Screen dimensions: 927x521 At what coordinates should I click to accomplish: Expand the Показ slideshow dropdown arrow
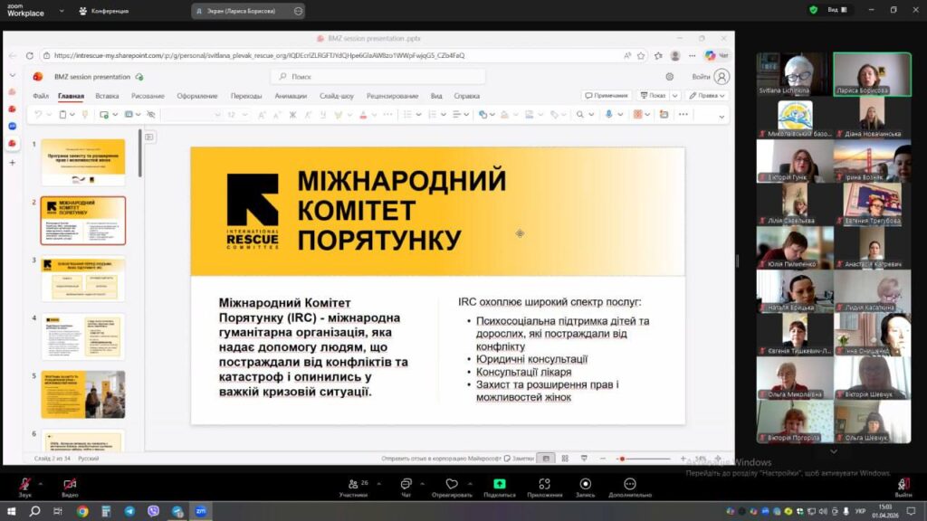click(674, 95)
